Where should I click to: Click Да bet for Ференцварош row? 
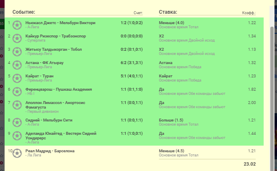pyautogui.click(x=161, y=89)
